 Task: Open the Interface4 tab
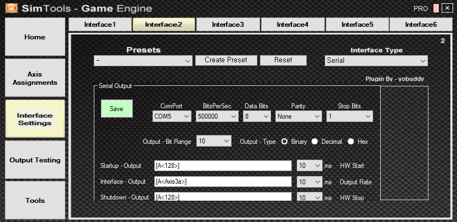click(x=292, y=25)
